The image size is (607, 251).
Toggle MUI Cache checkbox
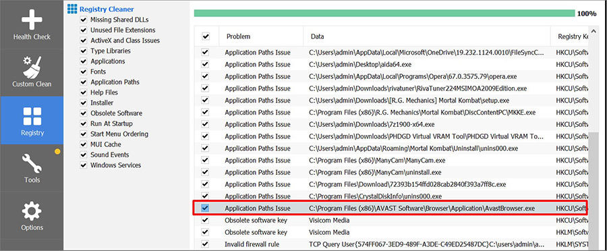point(83,144)
